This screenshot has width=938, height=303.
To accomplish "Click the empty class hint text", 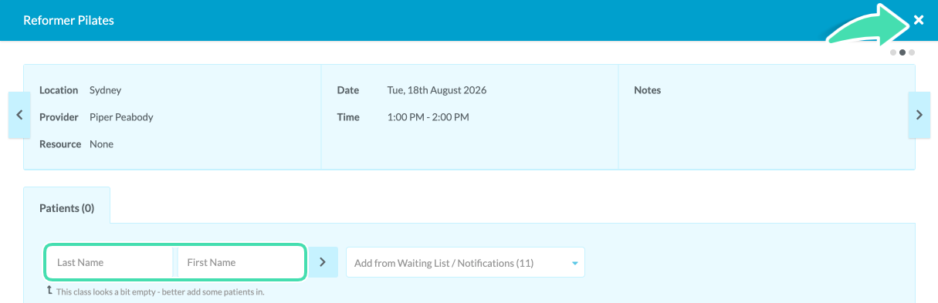I will point(161,292).
